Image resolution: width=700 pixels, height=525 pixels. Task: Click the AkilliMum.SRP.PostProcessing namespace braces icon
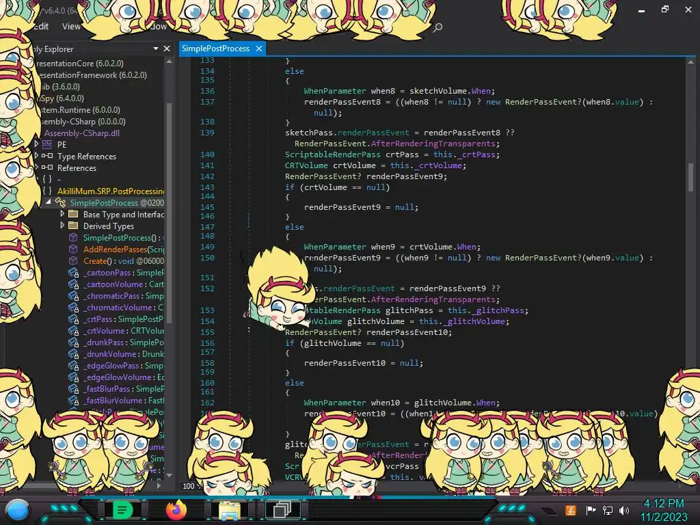(47, 191)
